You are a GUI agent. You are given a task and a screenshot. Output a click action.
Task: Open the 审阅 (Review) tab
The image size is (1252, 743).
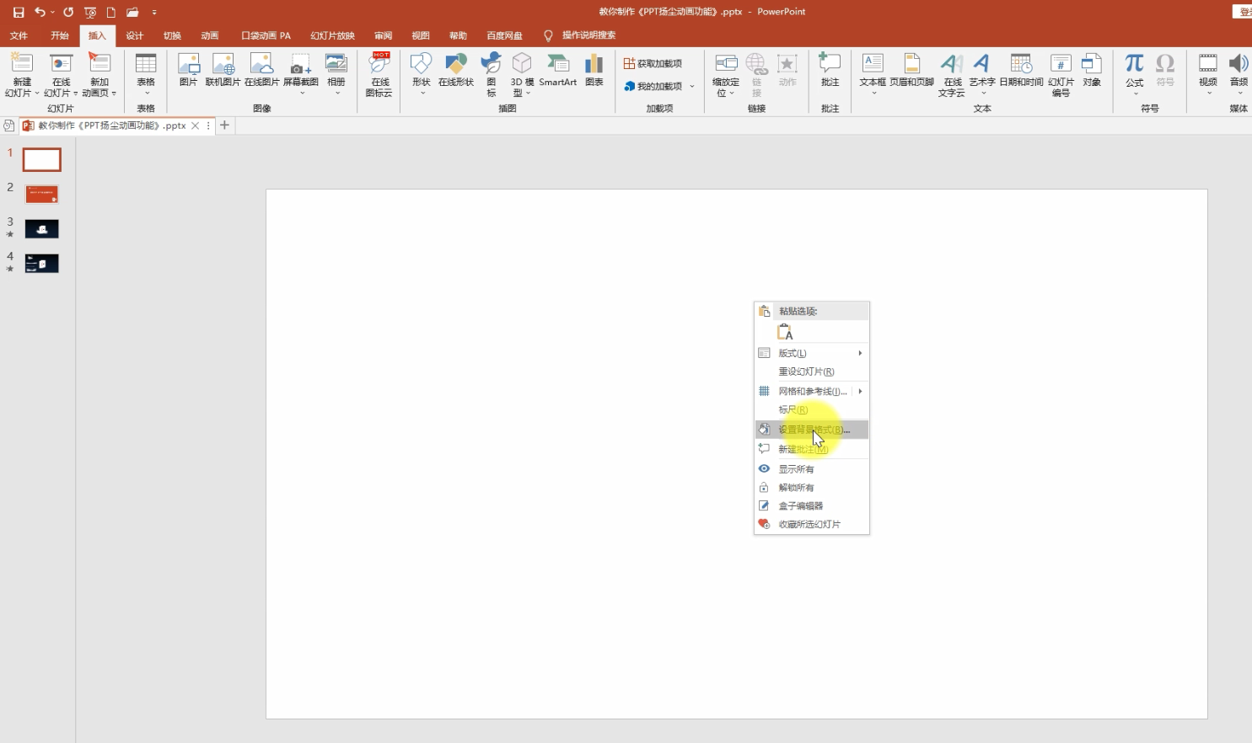tap(384, 35)
